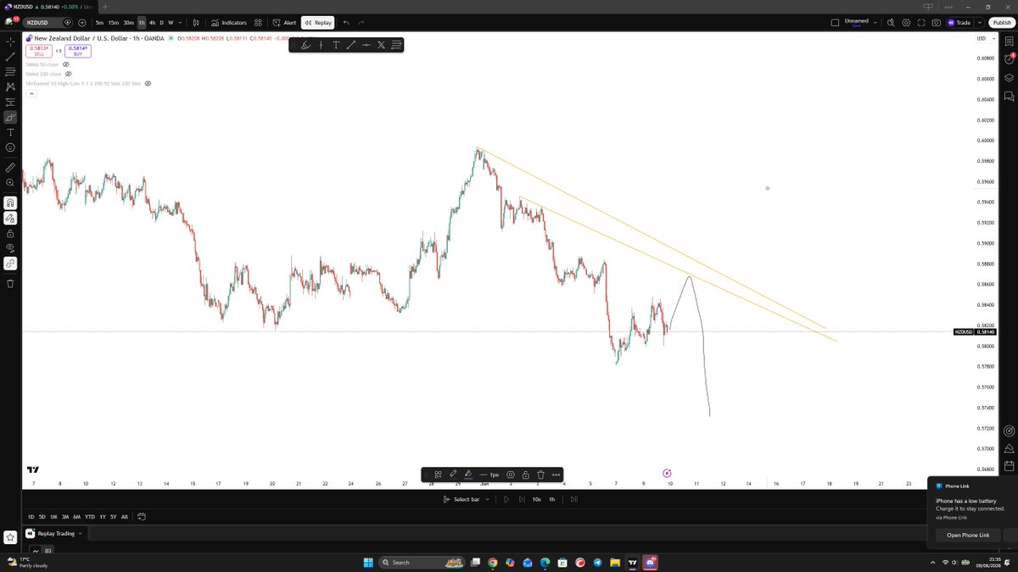
Task: Switch to 5m timeframe
Action: pos(99,23)
